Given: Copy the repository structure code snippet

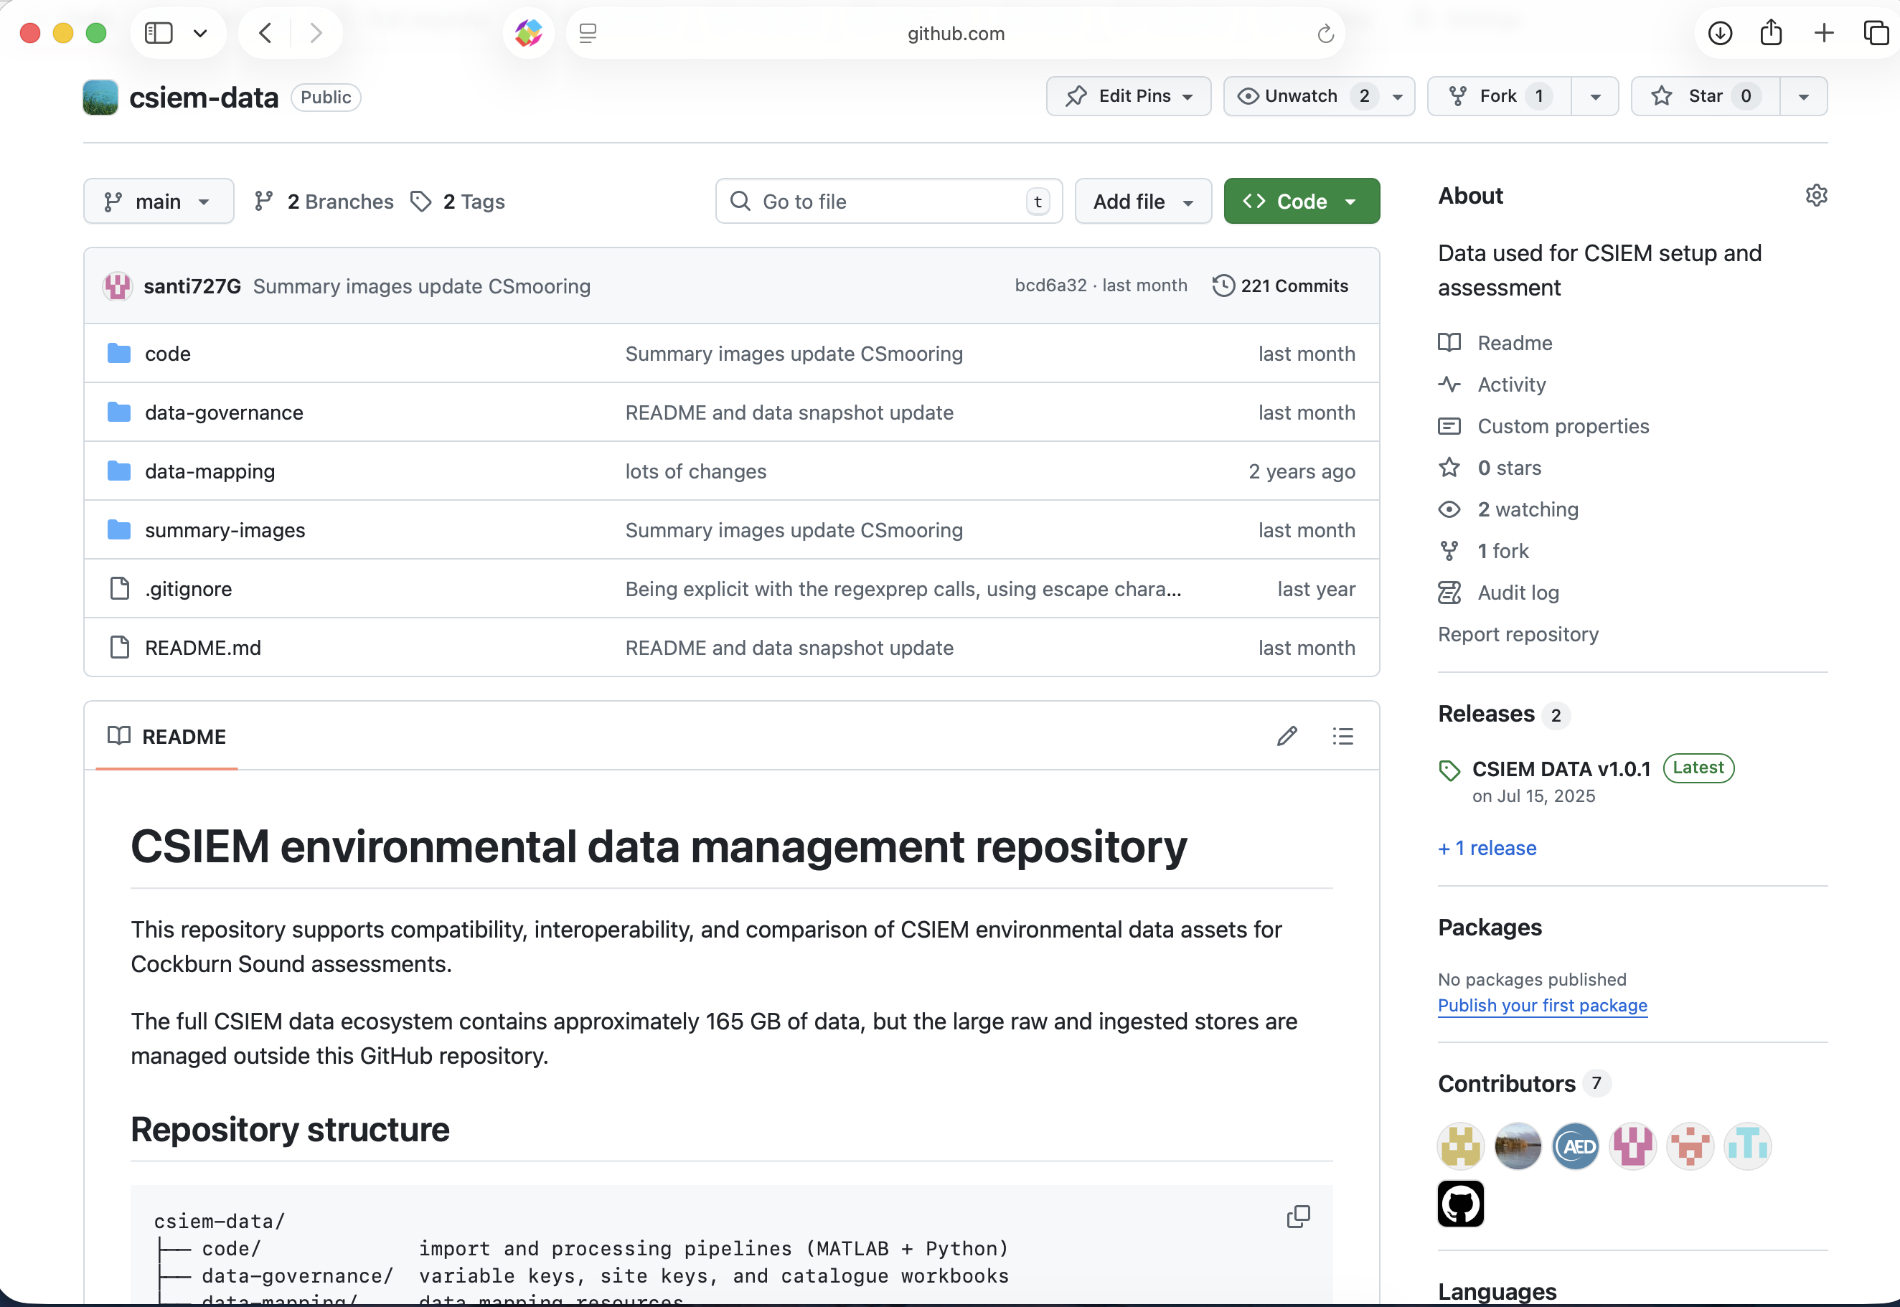Looking at the screenshot, I should (x=1298, y=1216).
